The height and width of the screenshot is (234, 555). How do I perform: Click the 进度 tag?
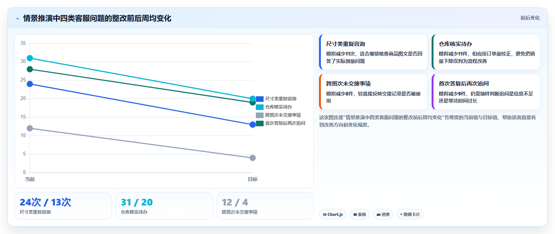(x=383, y=214)
